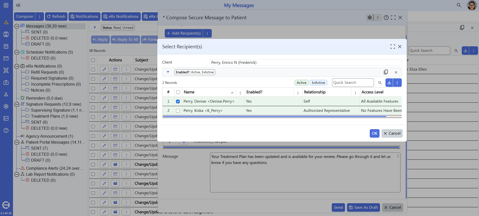Click background download icon near Quick Search
The height and width of the screenshot is (216, 479).
pyautogui.click(x=465, y=51)
